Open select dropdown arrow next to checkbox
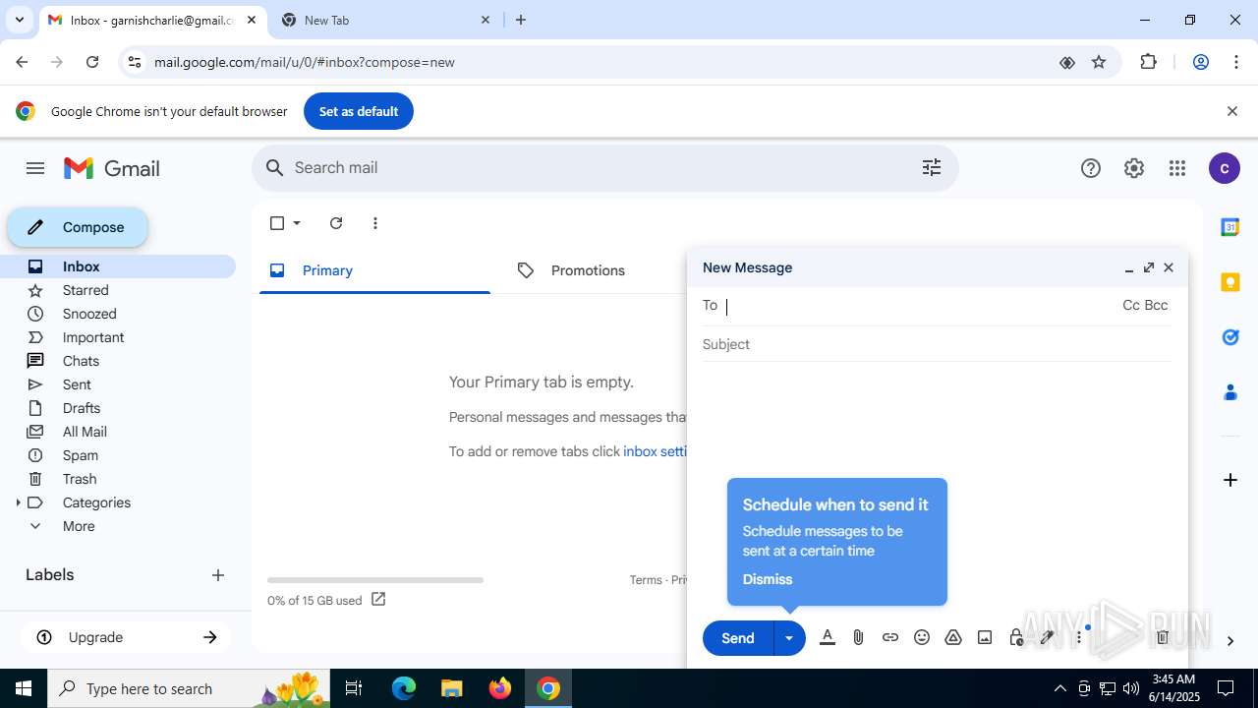Viewport: 1258px width, 708px height. click(297, 223)
